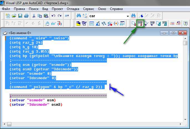The image size is (190, 129).
Task: Click the Find binoculars icon before search box
Action: (79, 16)
